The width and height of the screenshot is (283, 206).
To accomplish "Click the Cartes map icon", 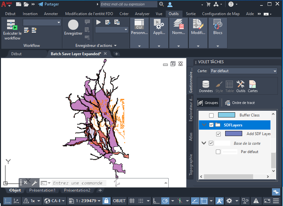I will pos(252,84).
